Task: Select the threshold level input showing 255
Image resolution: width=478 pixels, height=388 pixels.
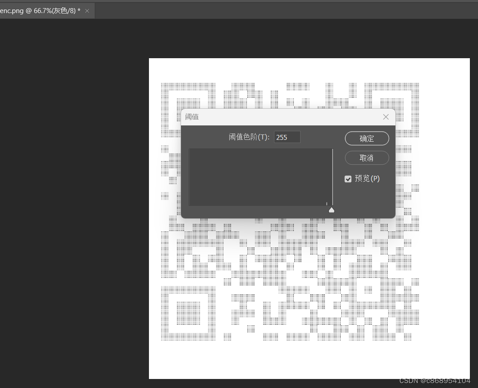Action: 287,137
